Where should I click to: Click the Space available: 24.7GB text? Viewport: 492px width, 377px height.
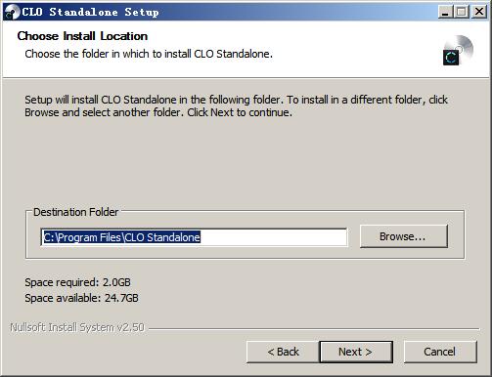[x=81, y=298]
